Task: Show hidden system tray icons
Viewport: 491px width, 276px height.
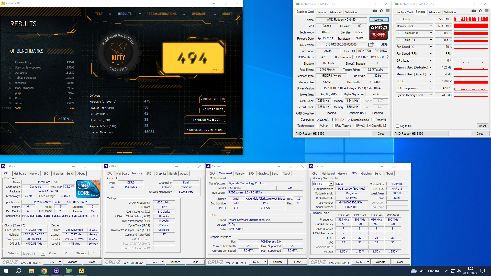Action: pyautogui.click(x=447, y=271)
